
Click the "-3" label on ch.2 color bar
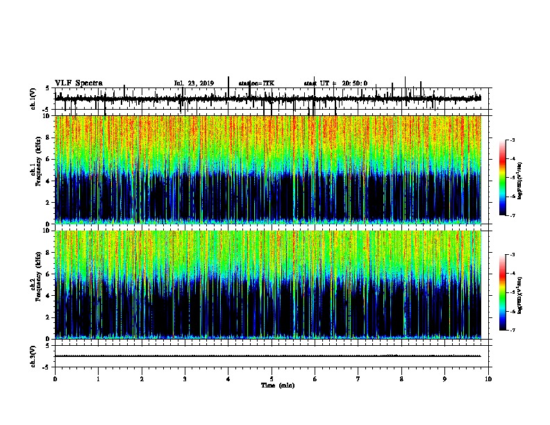pyautogui.click(x=512, y=255)
